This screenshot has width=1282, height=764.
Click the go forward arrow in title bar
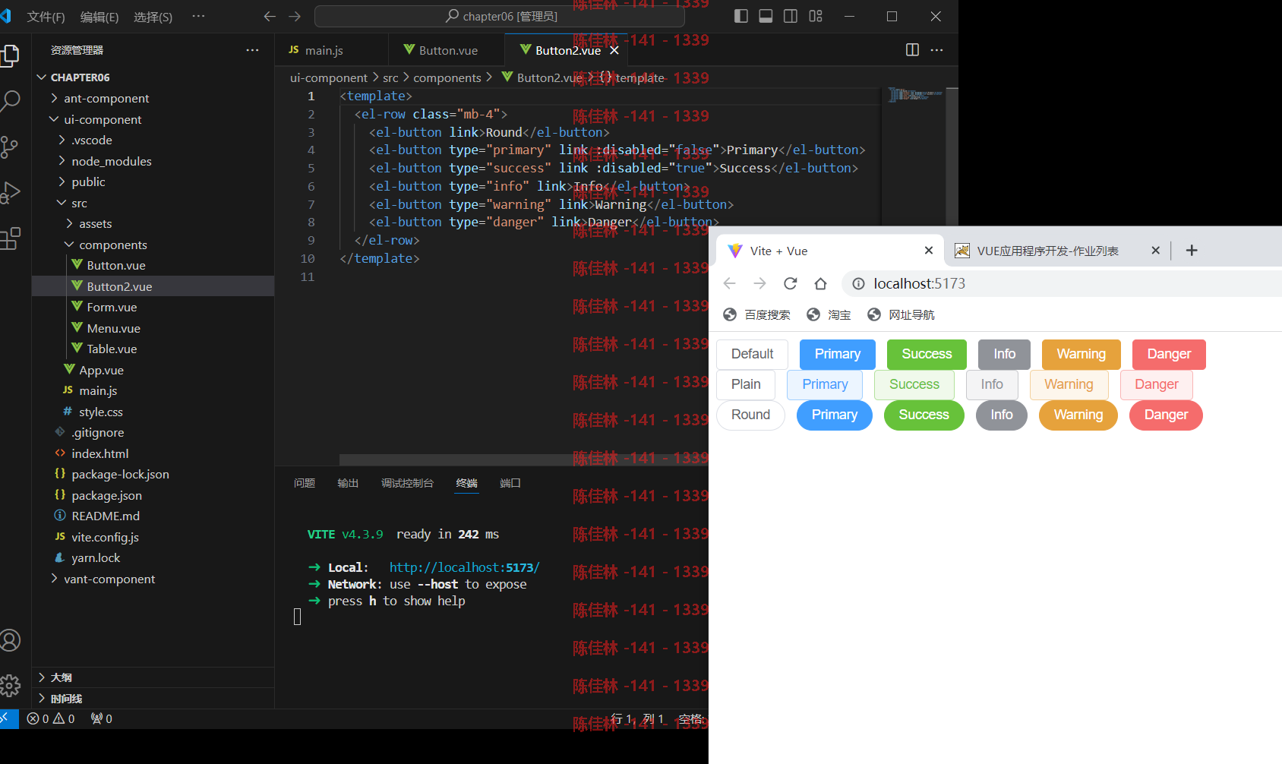pyautogui.click(x=295, y=16)
